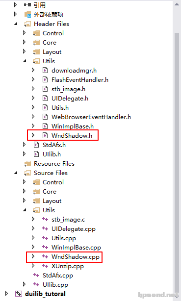Click the UIlib.h header file icon

36,154
